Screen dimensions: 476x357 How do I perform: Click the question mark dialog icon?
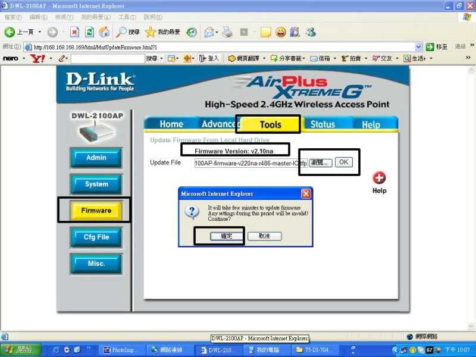coord(192,212)
